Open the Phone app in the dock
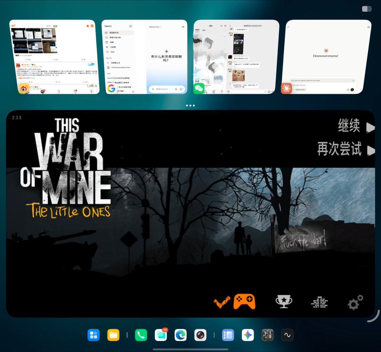 click(141, 335)
